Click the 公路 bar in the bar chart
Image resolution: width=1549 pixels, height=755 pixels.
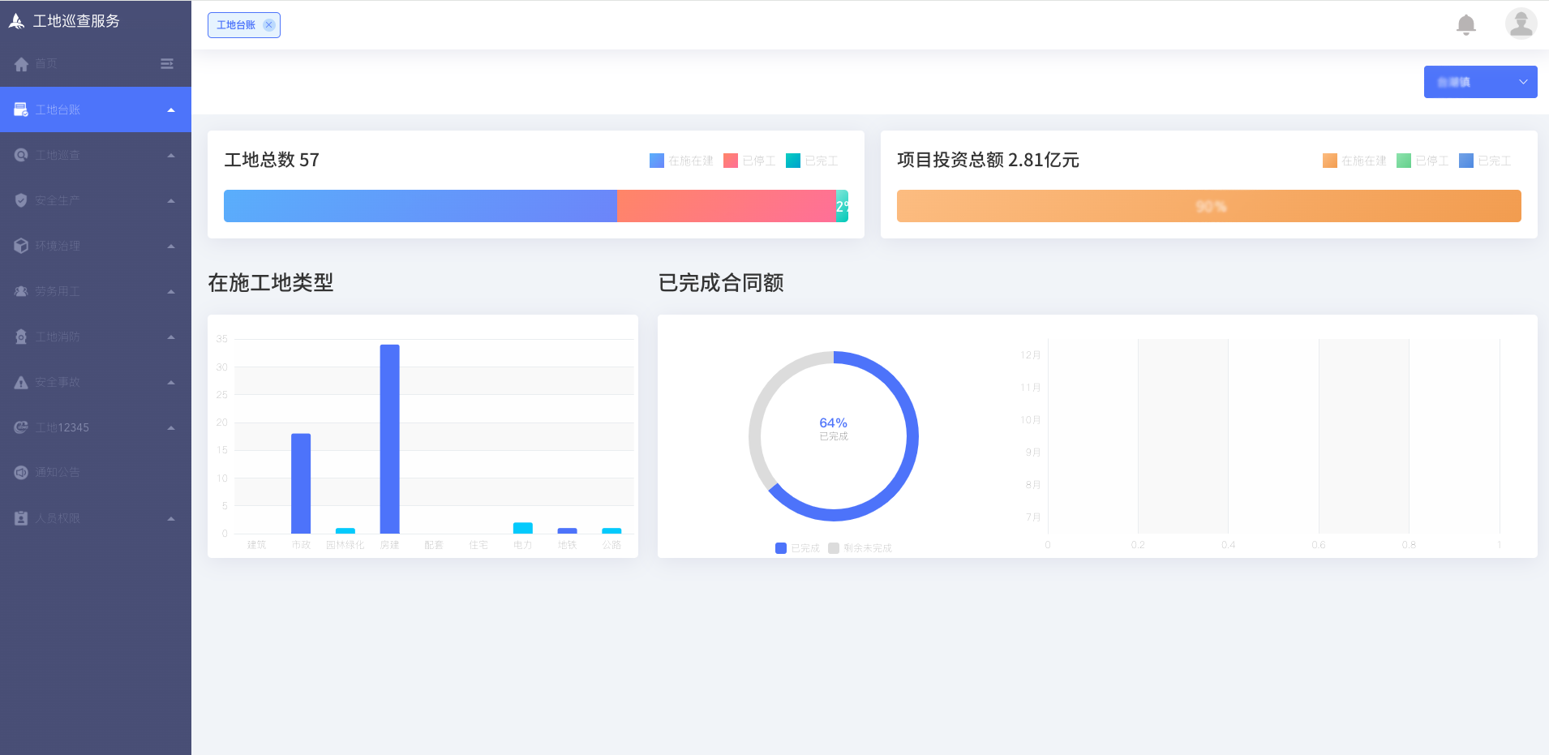(611, 530)
